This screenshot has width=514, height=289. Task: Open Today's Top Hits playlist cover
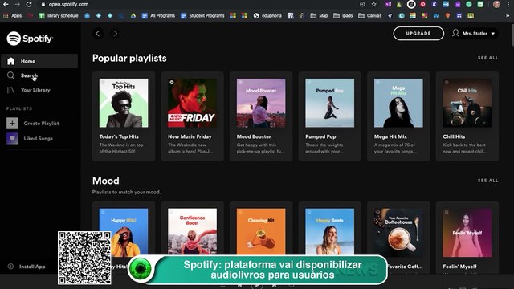click(x=124, y=103)
